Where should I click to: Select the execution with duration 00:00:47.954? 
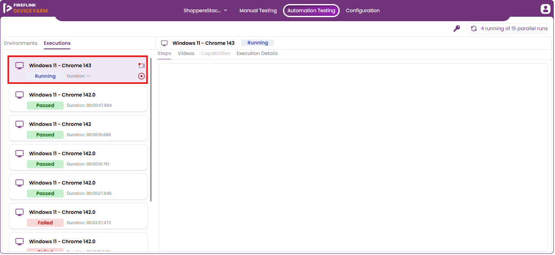coord(78,99)
